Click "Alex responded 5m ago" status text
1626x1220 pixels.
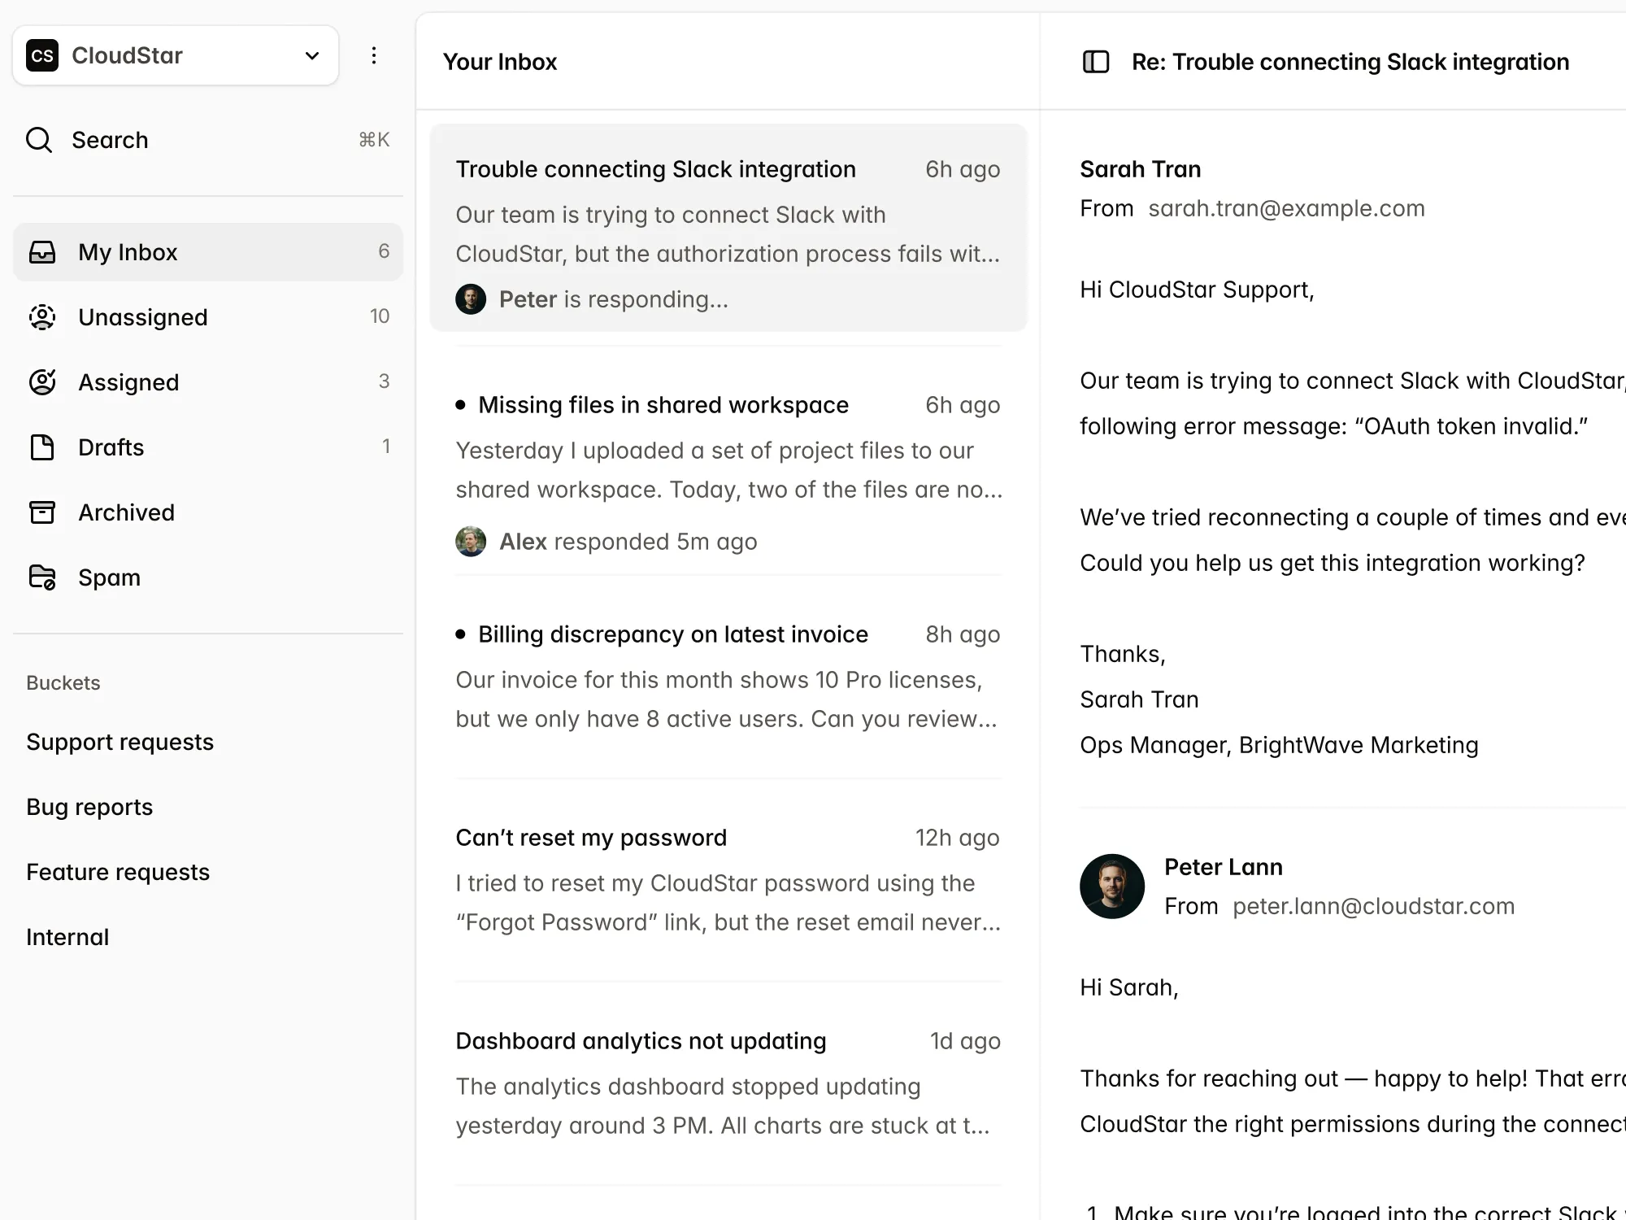(628, 542)
